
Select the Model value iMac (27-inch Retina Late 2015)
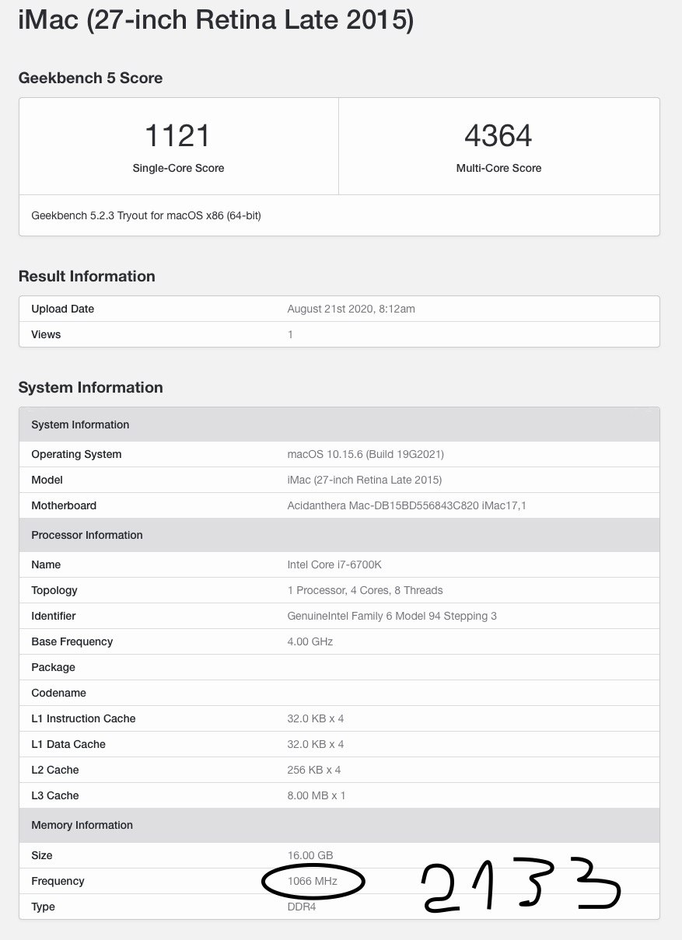coord(365,480)
